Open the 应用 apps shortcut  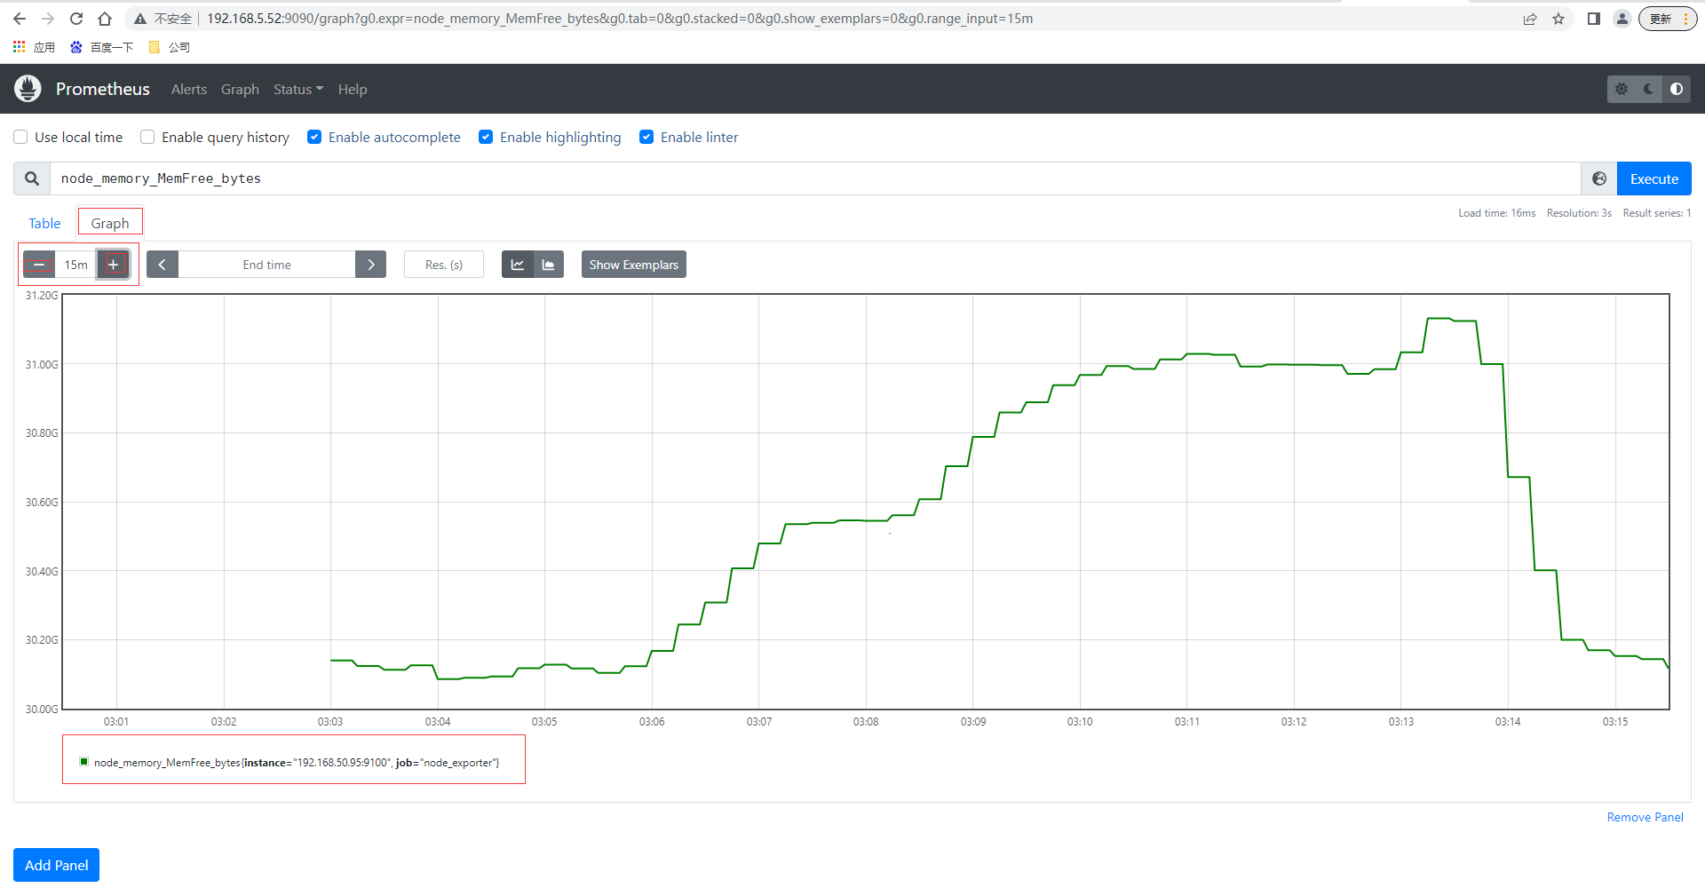34,47
